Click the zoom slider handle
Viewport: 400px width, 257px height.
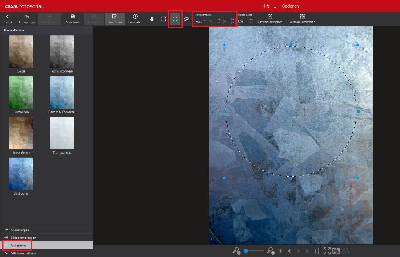click(246, 251)
